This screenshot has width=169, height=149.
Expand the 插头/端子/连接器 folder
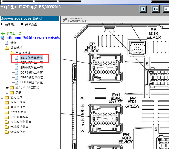7,87
